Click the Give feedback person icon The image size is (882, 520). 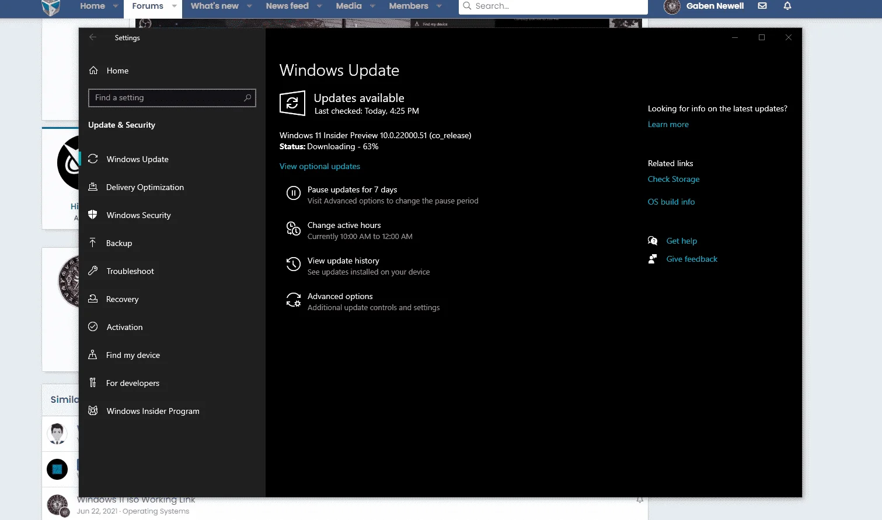pos(653,259)
